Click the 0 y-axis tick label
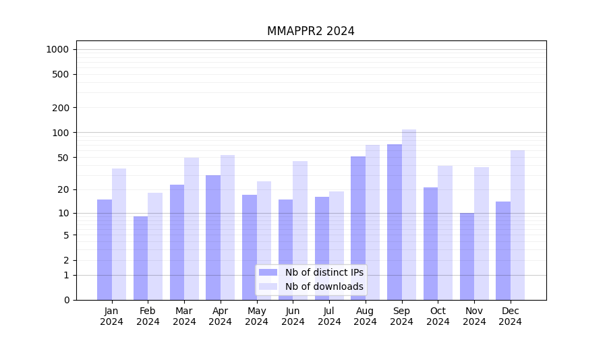Screen dimensions: 607x337 (x=66, y=300)
